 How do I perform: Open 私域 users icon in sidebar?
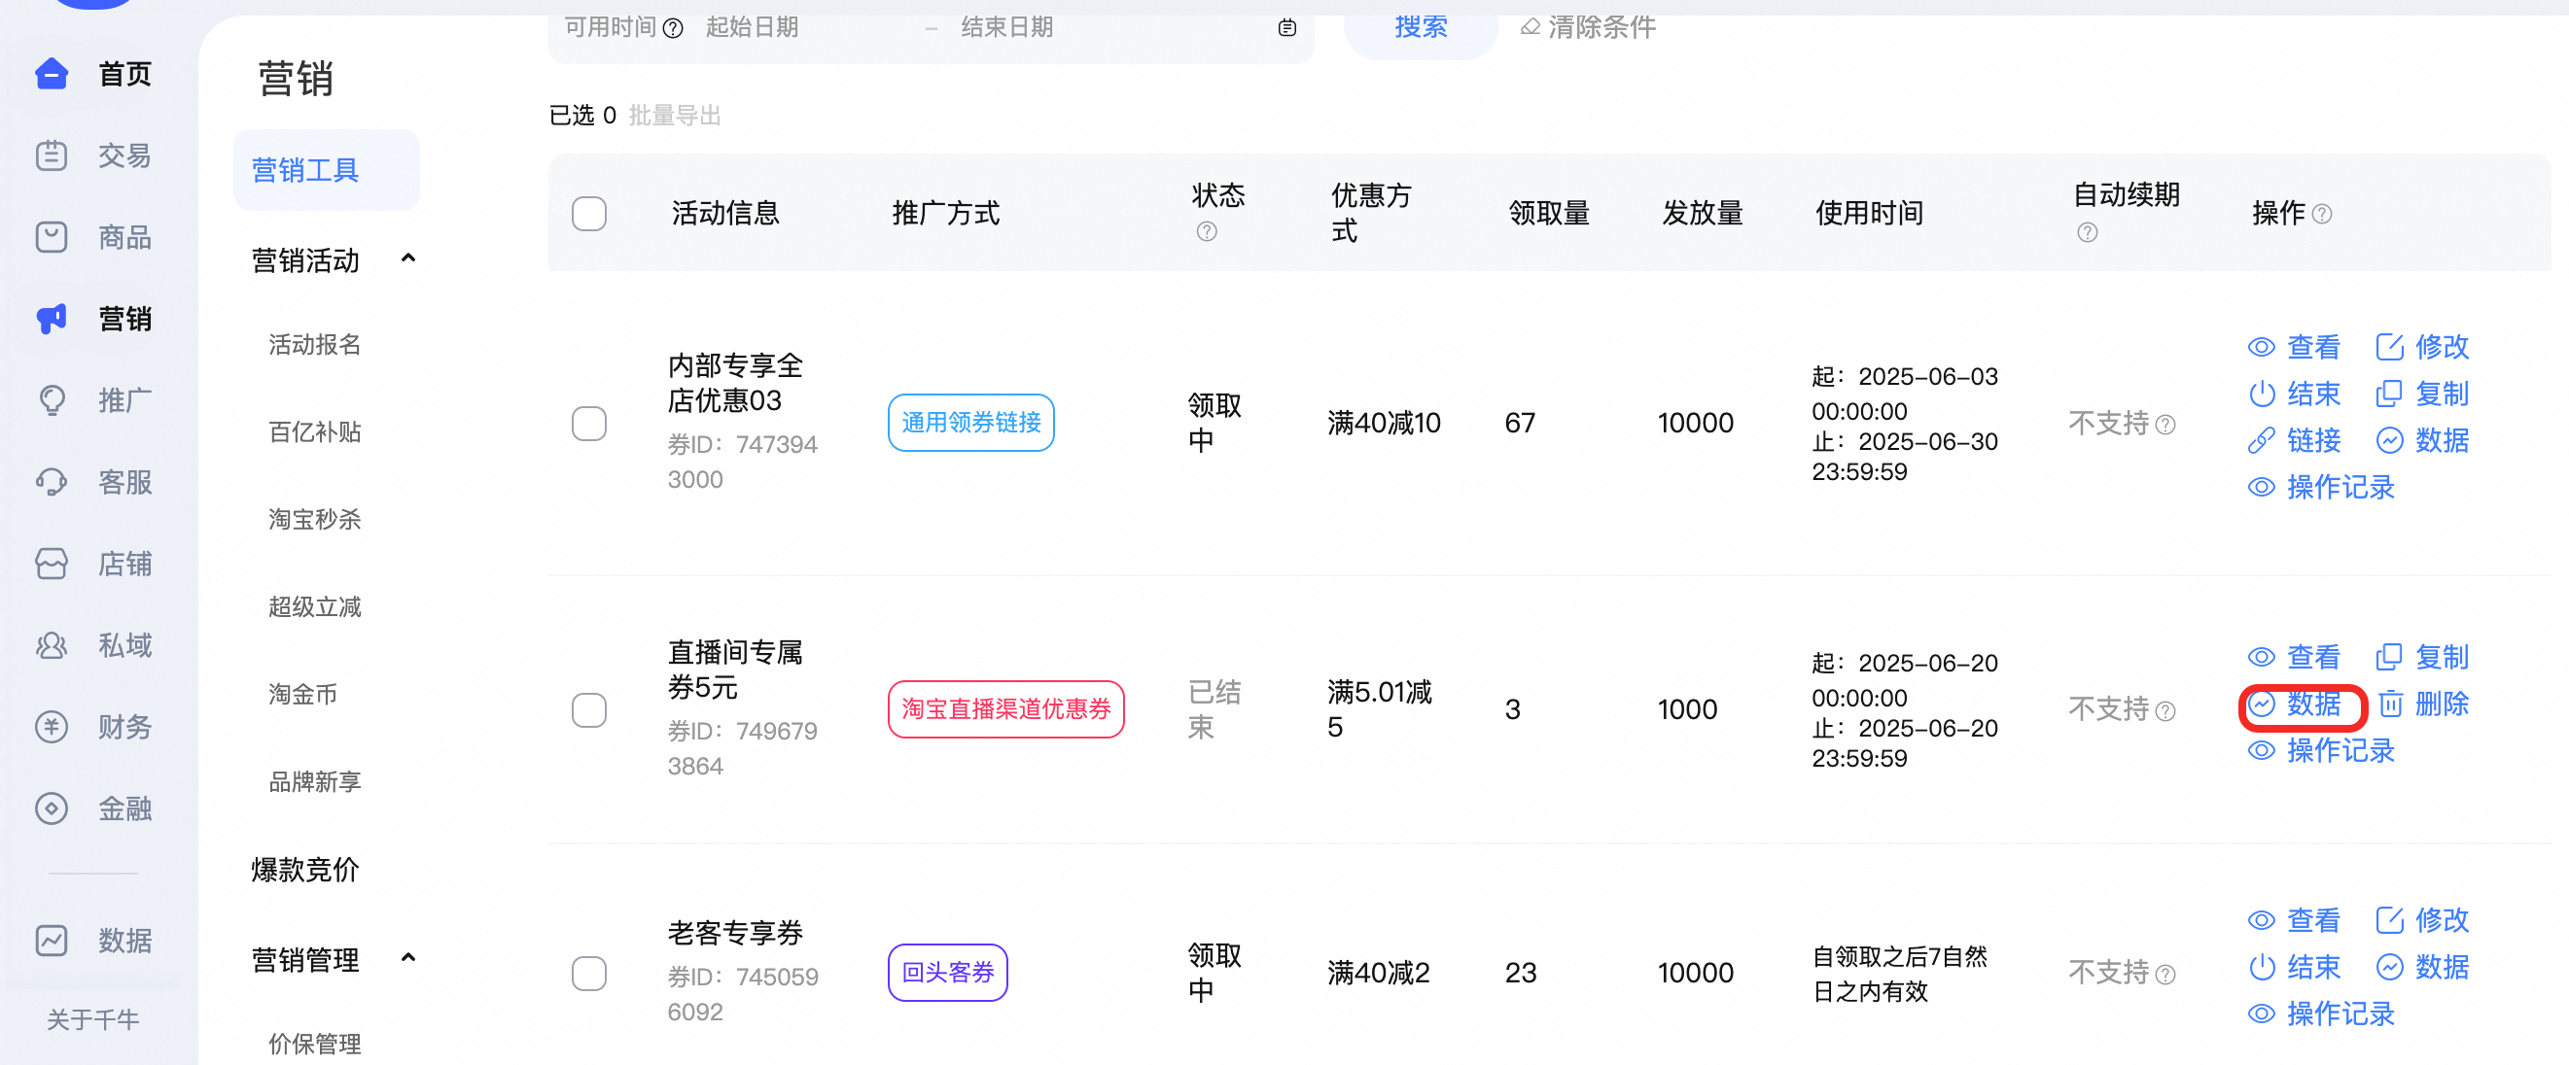tap(51, 645)
